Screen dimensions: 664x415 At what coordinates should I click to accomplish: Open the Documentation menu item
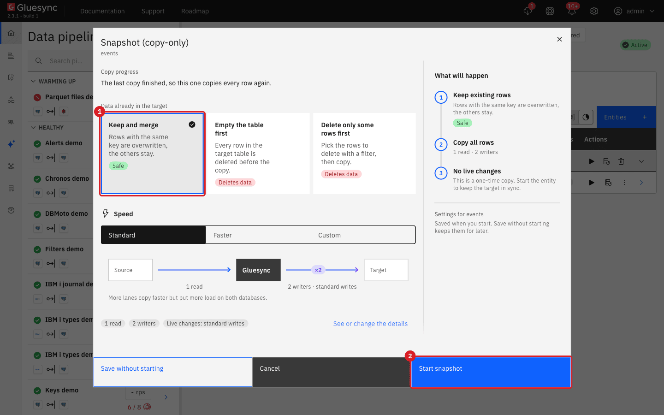[x=102, y=11]
